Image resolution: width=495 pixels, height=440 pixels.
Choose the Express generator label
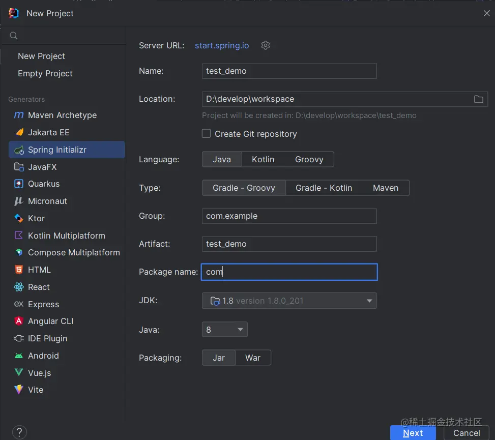(44, 304)
